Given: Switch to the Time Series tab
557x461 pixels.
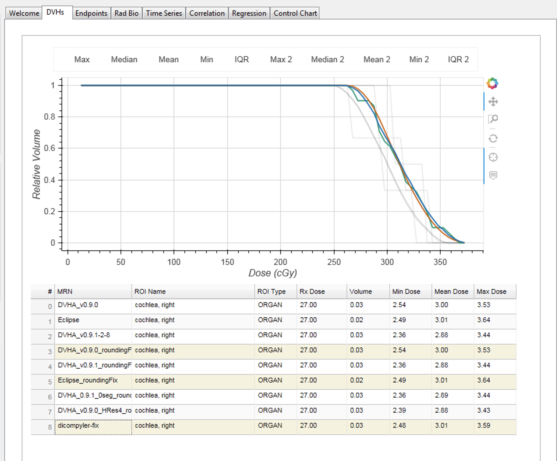Looking at the screenshot, I should (x=164, y=13).
